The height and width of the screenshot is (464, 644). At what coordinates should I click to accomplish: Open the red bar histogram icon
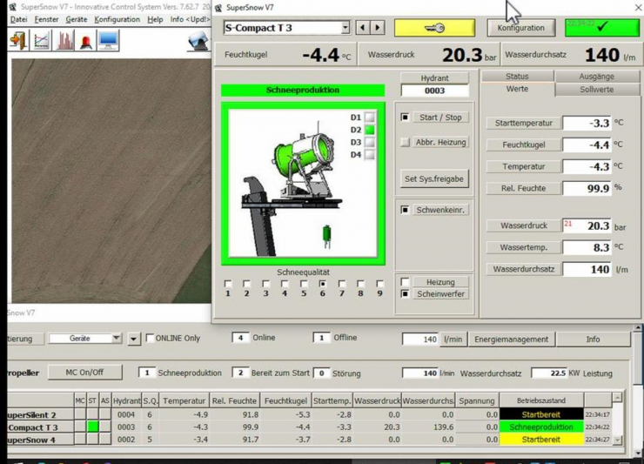click(x=64, y=41)
